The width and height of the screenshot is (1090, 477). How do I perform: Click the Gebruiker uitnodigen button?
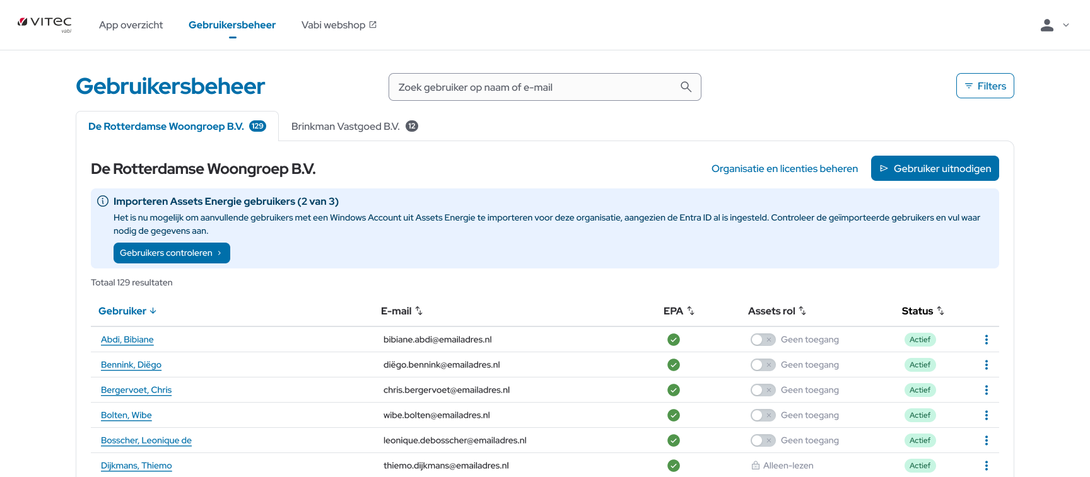934,168
